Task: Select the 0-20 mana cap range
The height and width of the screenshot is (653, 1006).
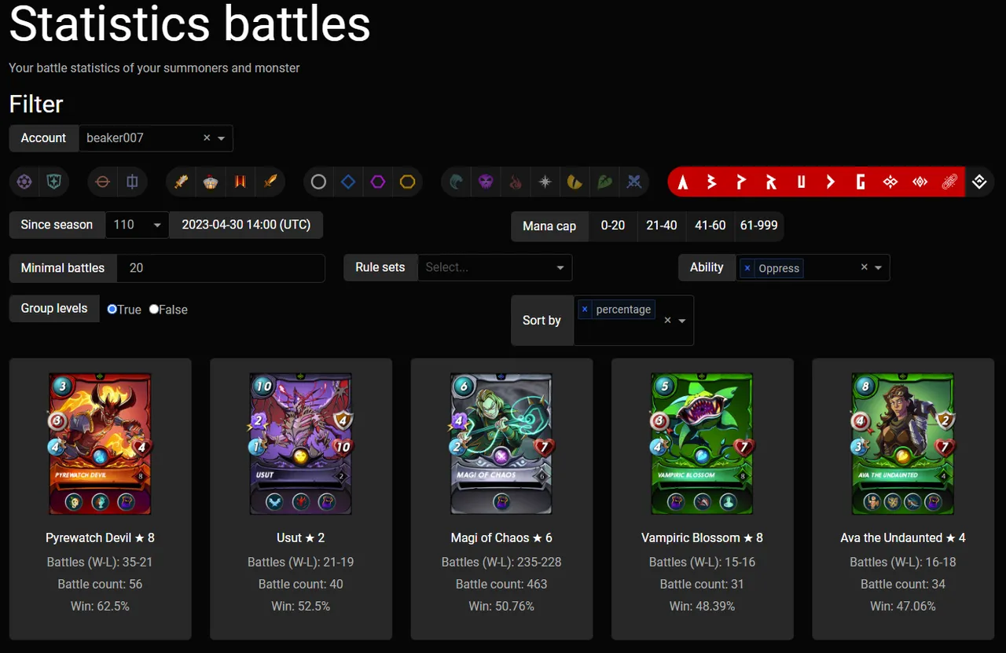Action: point(613,226)
